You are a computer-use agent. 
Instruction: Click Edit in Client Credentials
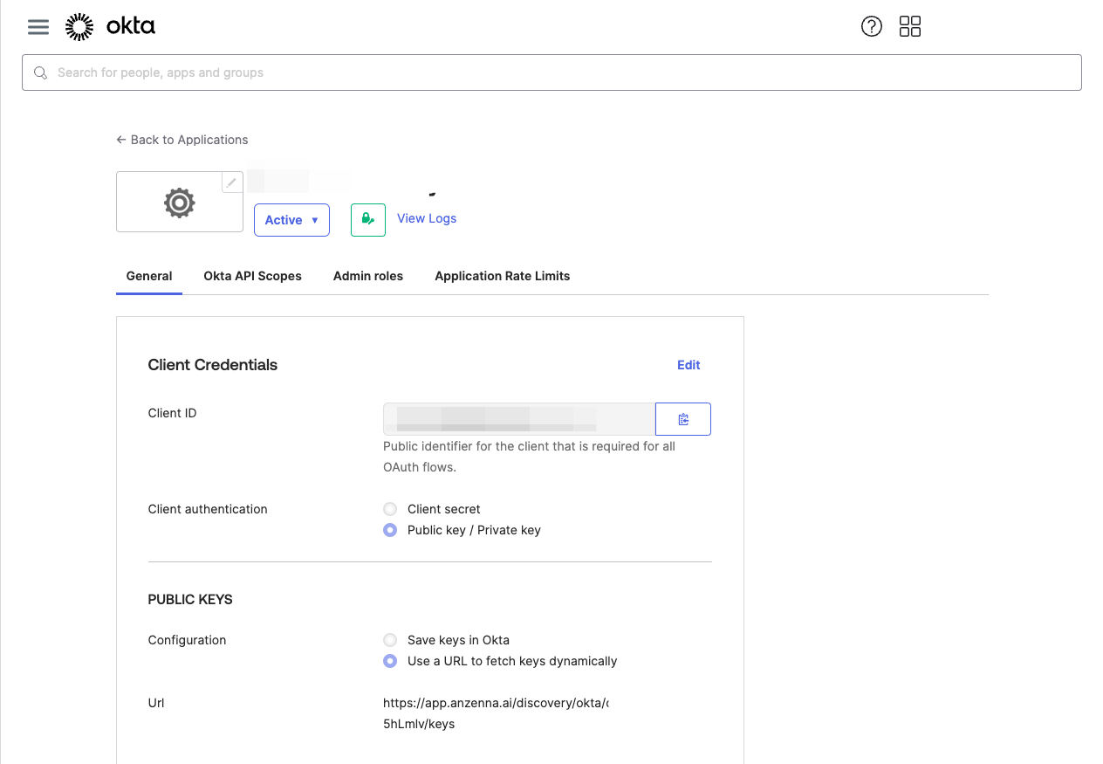pos(689,365)
